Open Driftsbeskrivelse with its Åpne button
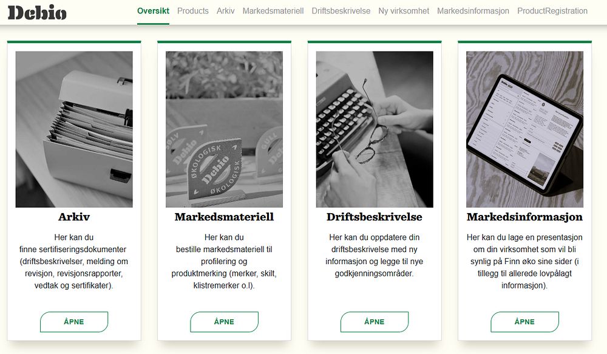This screenshot has height=354, width=607. click(x=375, y=322)
